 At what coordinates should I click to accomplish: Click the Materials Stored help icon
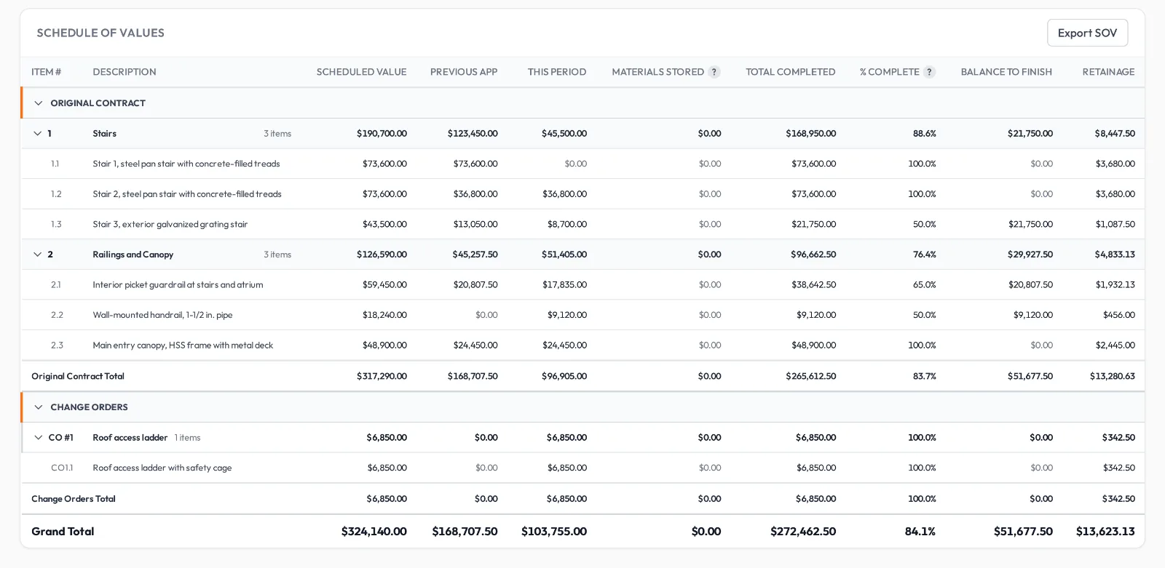714,72
